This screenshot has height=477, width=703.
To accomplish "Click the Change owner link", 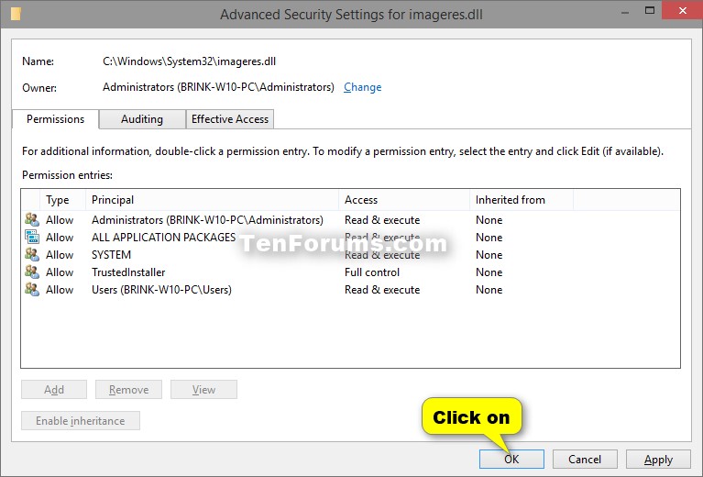I will 362,87.
